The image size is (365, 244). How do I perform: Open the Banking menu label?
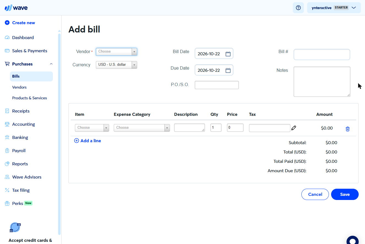[x=20, y=138]
